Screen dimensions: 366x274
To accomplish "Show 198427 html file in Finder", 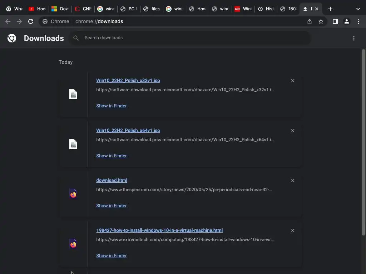I will (x=112, y=255).
